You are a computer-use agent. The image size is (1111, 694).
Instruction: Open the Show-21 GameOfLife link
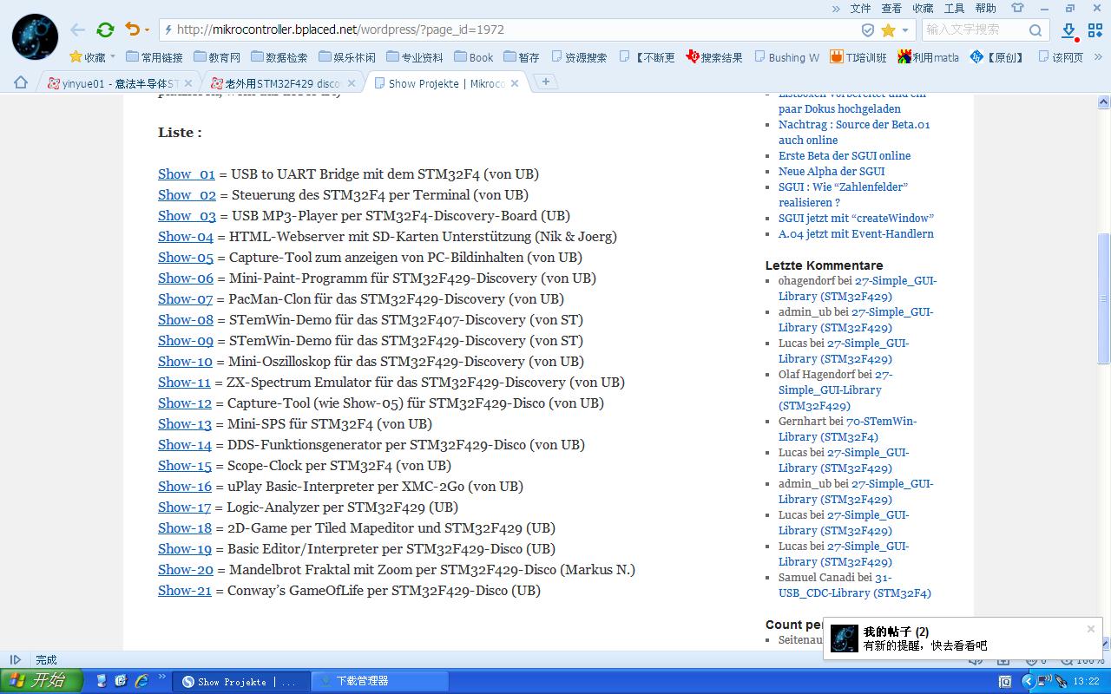(185, 590)
